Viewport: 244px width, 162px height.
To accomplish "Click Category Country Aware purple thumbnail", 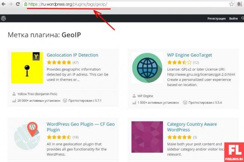I will click(x=147, y=137).
